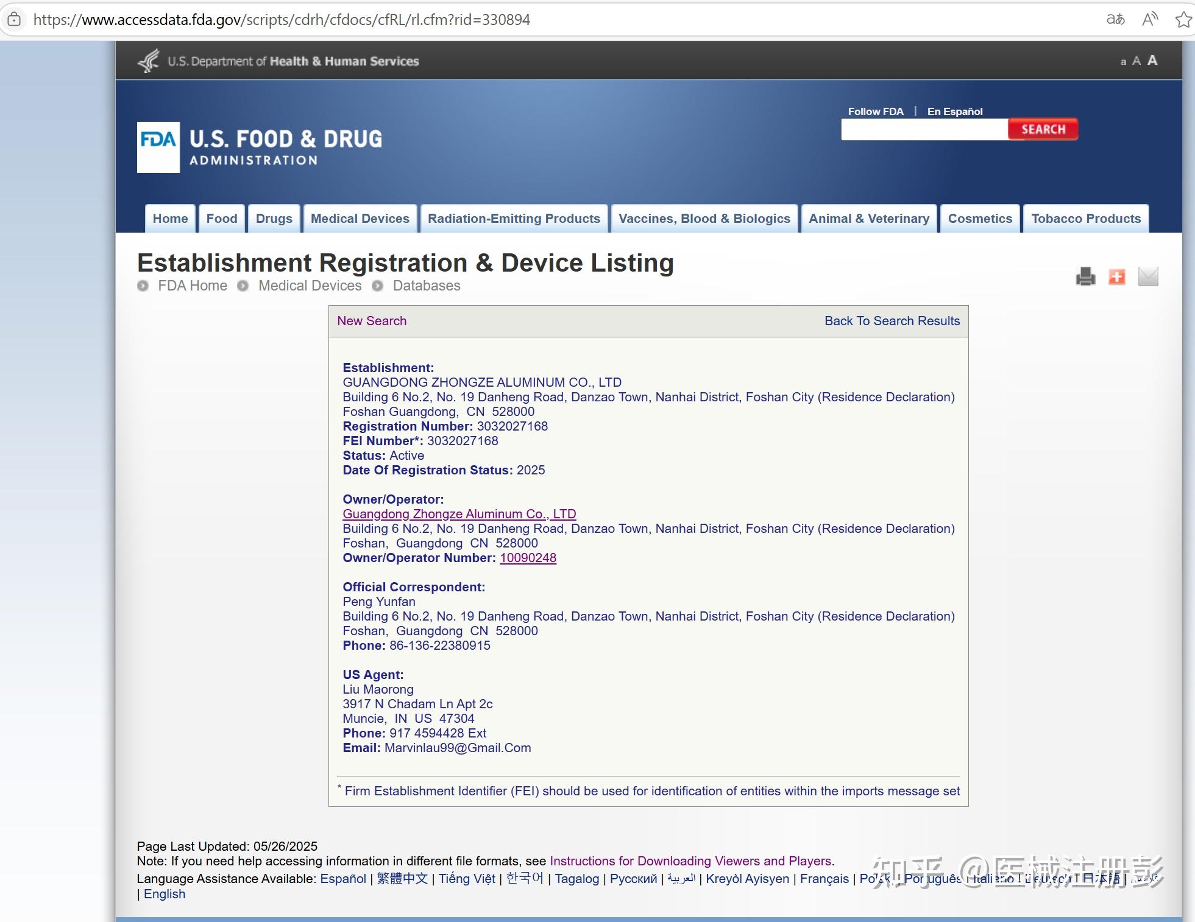Open the Follow FDA link
Image resolution: width=1195 pixels, height=922 pixels.
click(876, 111)
